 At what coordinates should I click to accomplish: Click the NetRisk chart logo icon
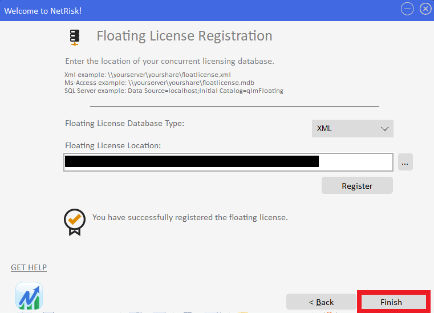pos(29,296)
